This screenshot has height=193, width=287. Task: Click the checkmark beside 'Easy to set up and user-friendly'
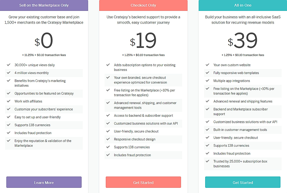pyautogui.click(x=9, y=117)
